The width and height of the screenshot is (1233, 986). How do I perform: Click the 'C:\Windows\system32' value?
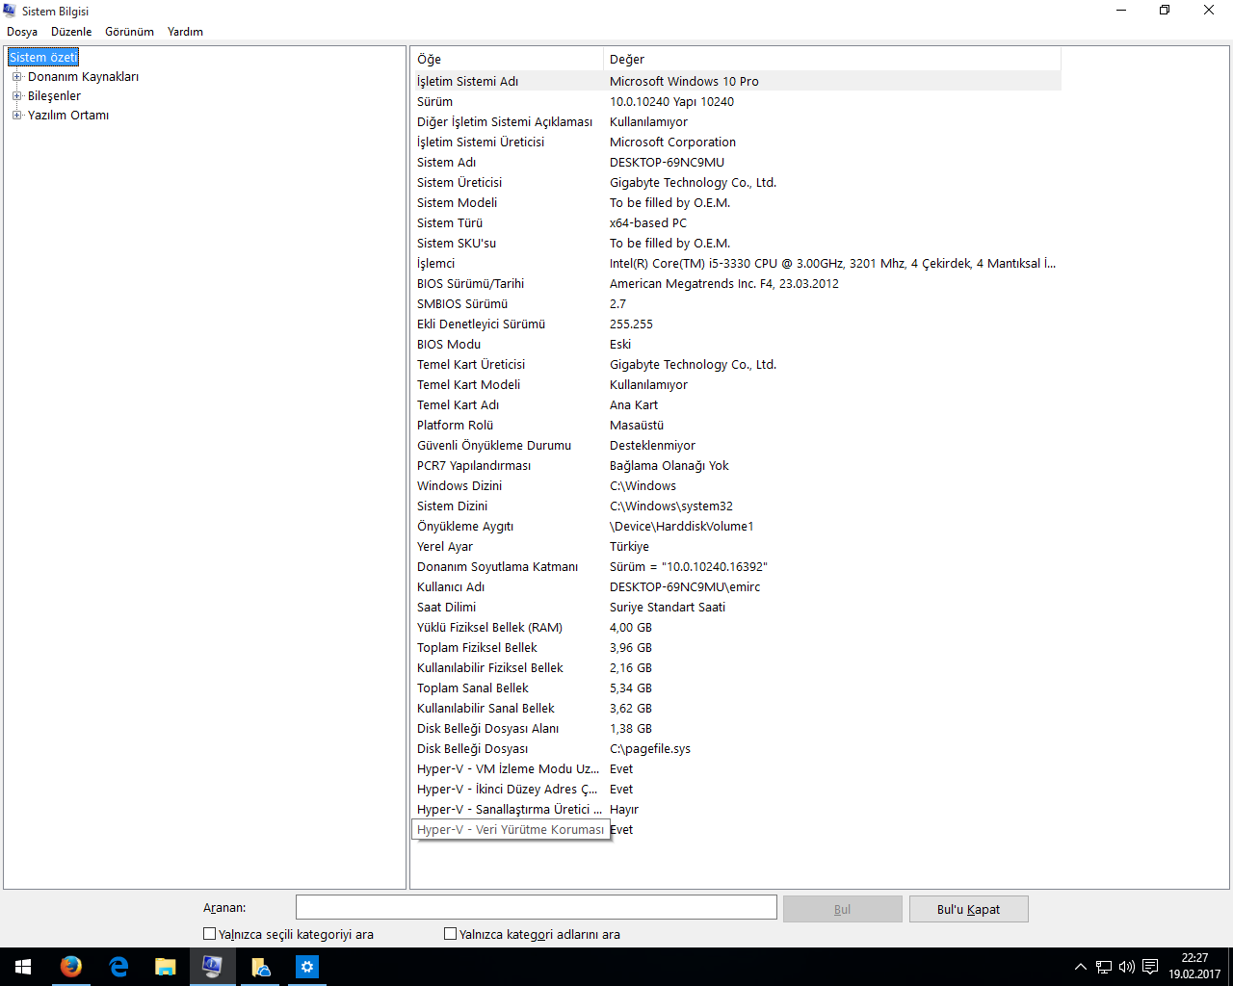tap(671, 506)
